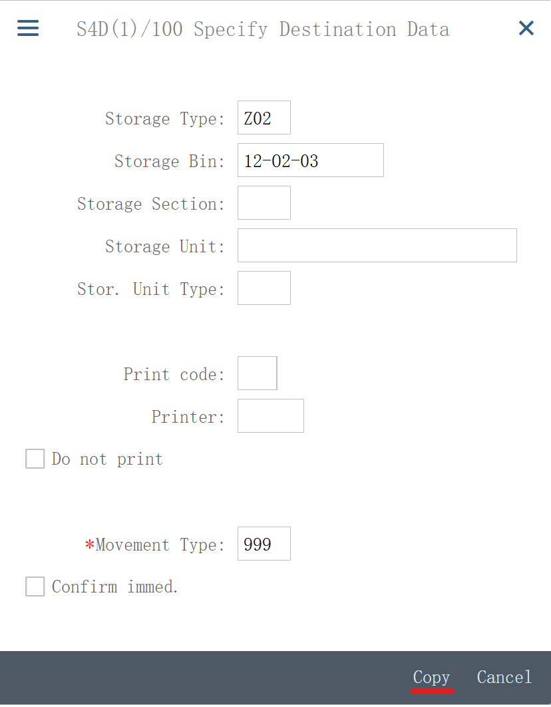Screen dimensions: 551x707
Task: Click the Movement Type label text
Action: click(x=160, y=545)
